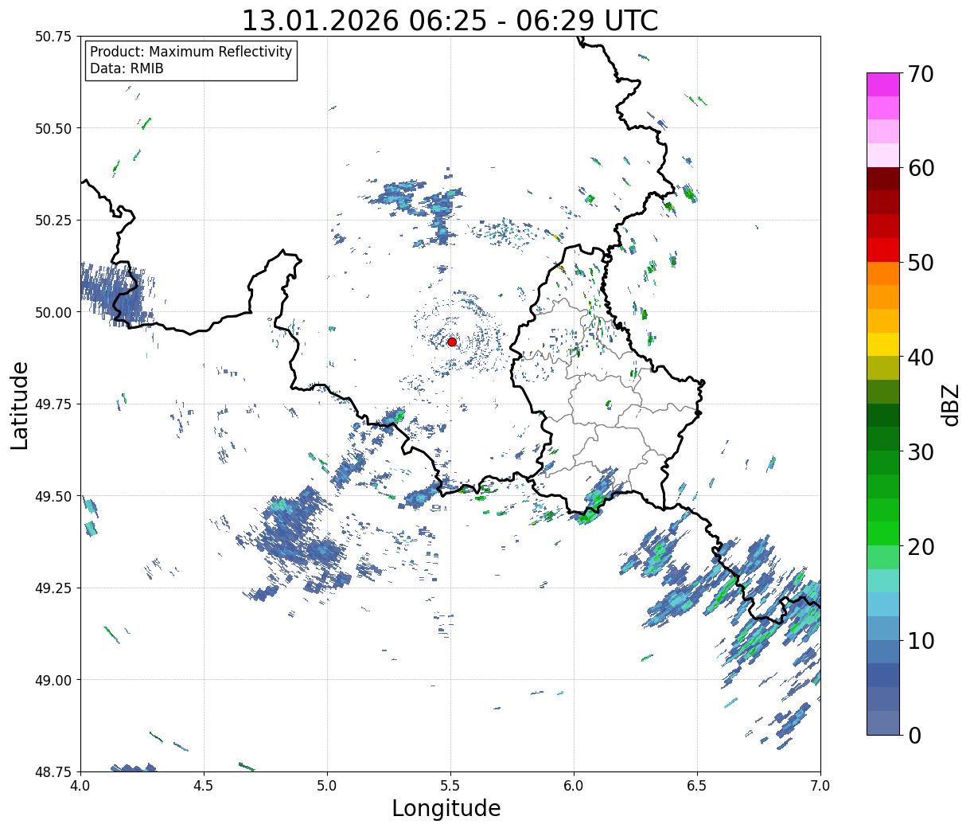Image resolution: width=970 pixels, height=828 pixels.
Task: Click the 'Product: Maximum Reflectivity' label
Action: click(x=191, y=52)
